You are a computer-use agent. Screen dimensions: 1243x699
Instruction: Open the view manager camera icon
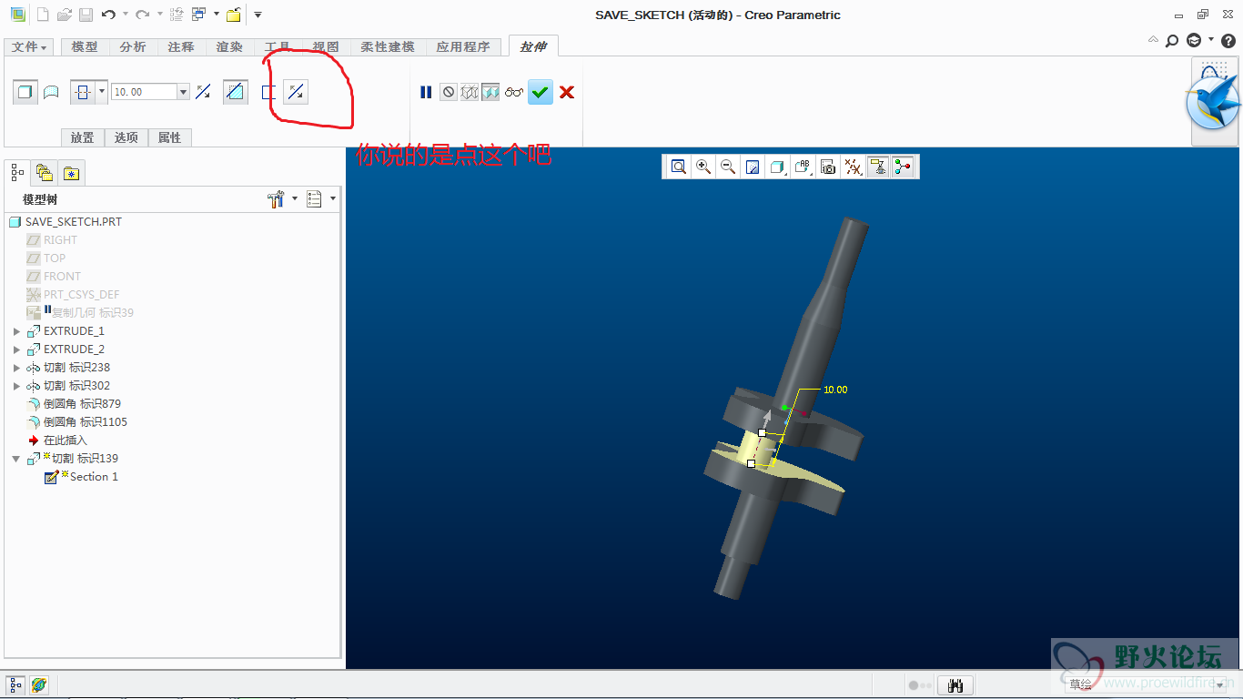pos(827,167)
